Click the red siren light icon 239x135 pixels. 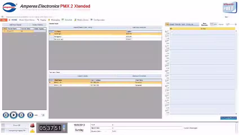click(x=32, y=125)
